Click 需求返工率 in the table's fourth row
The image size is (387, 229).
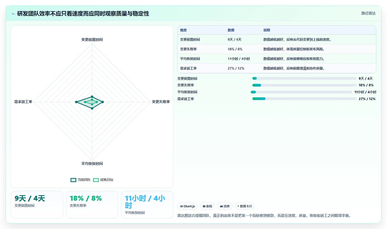[188, 68]
